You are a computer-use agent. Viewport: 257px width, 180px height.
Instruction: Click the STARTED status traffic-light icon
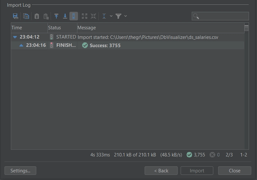(x=51, y=37)
